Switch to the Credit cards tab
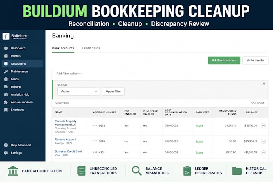The width and height of the screenshot is (273, 182). 91,48
